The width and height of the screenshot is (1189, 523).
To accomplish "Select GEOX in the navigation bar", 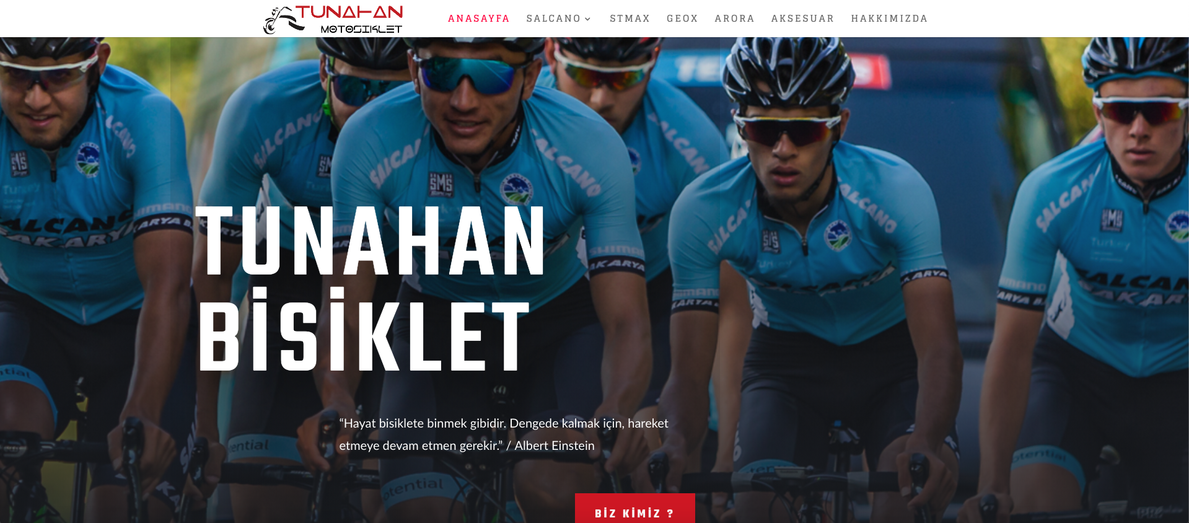I will 682,19.
